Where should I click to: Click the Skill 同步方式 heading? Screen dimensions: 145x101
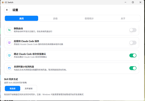pos(11,79)
